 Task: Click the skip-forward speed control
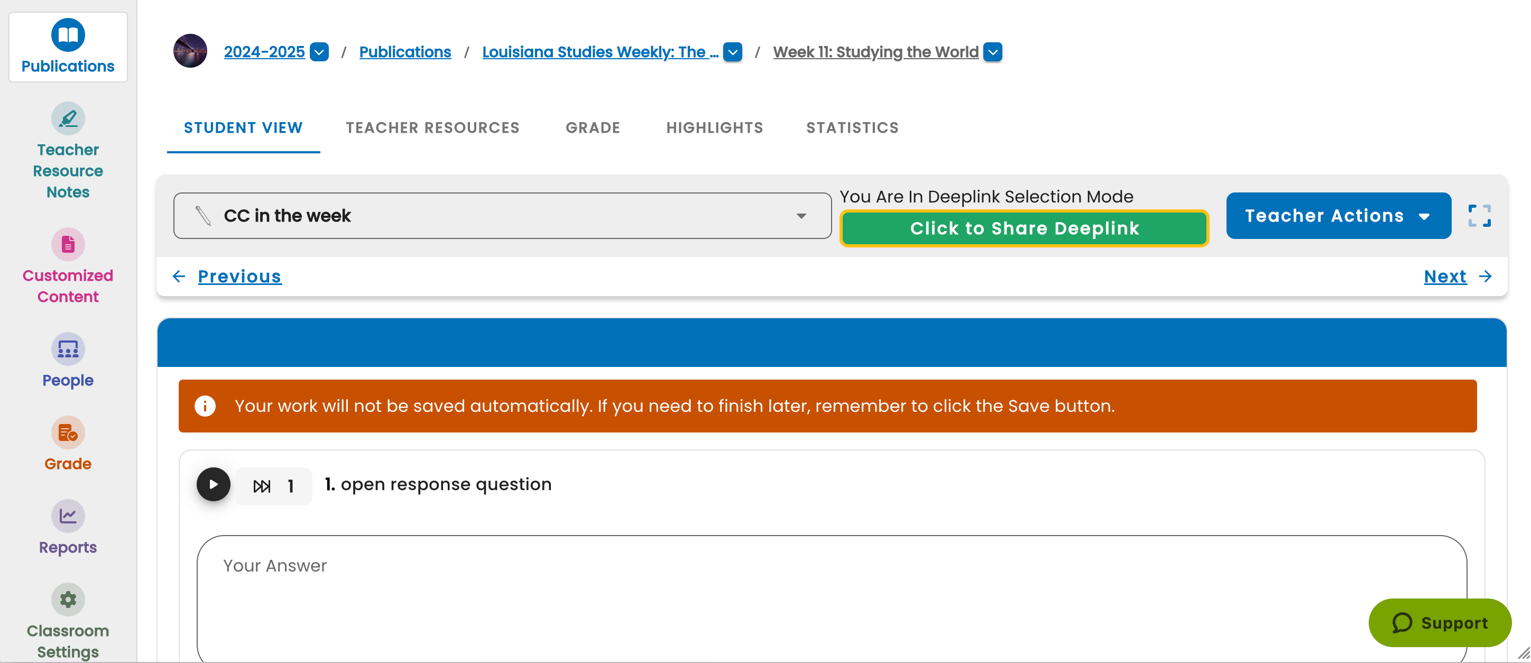pos(273,486)
